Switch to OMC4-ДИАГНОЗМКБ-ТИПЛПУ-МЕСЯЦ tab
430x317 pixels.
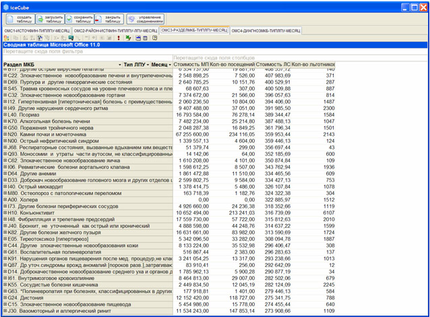click(x=267, y=30)
